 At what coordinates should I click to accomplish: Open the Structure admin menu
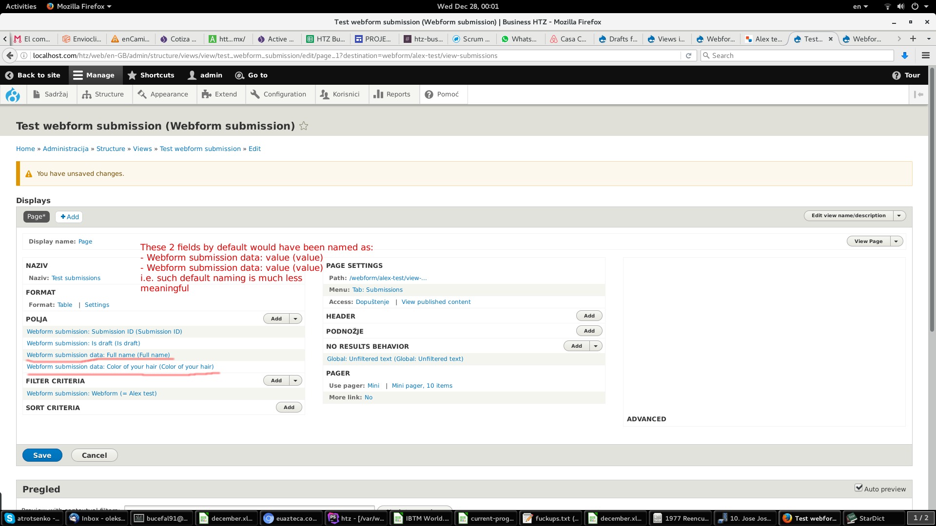click(x=103, y=94)
